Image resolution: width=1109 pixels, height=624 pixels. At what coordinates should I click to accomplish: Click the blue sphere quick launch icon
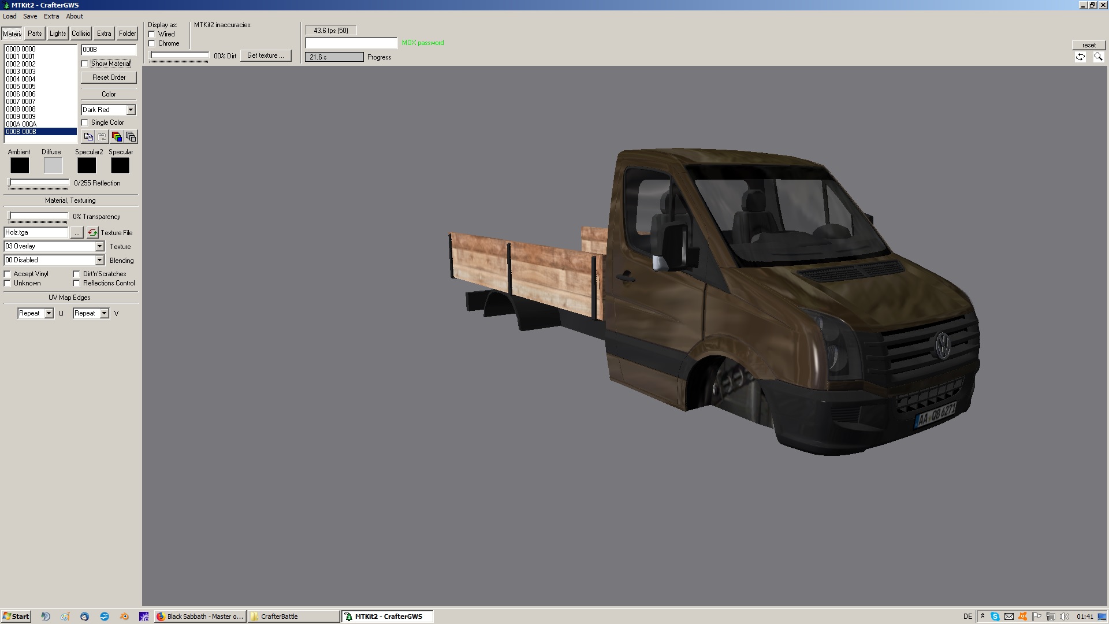point(104,616)
